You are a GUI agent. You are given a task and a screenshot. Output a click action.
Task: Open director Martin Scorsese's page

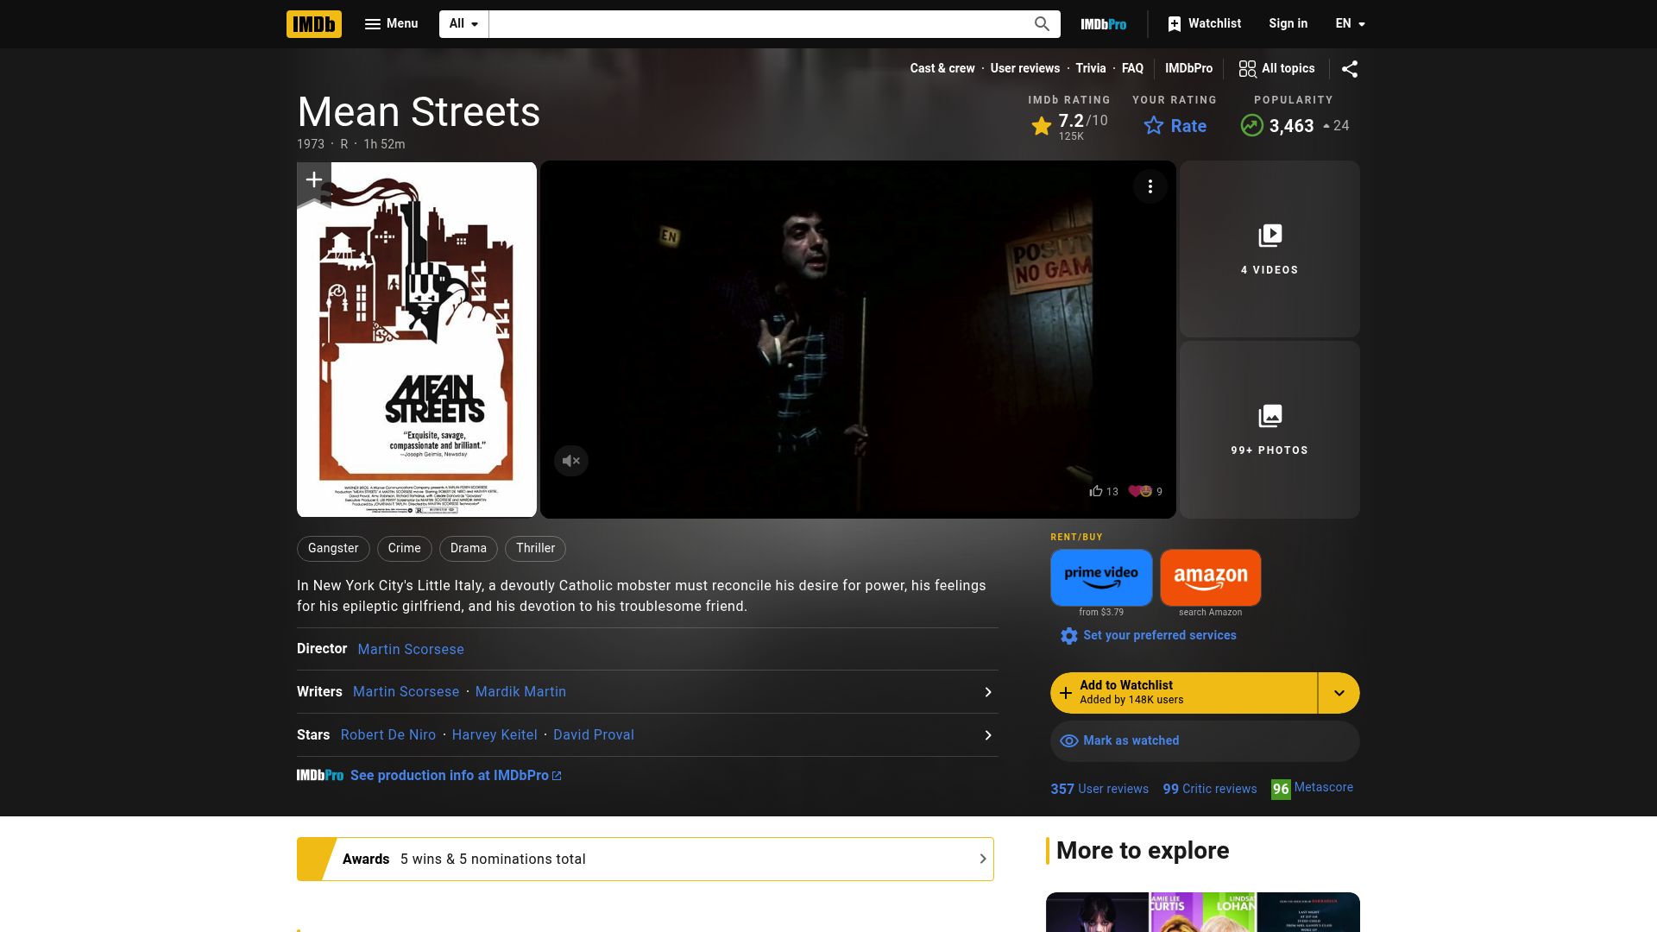411,649
